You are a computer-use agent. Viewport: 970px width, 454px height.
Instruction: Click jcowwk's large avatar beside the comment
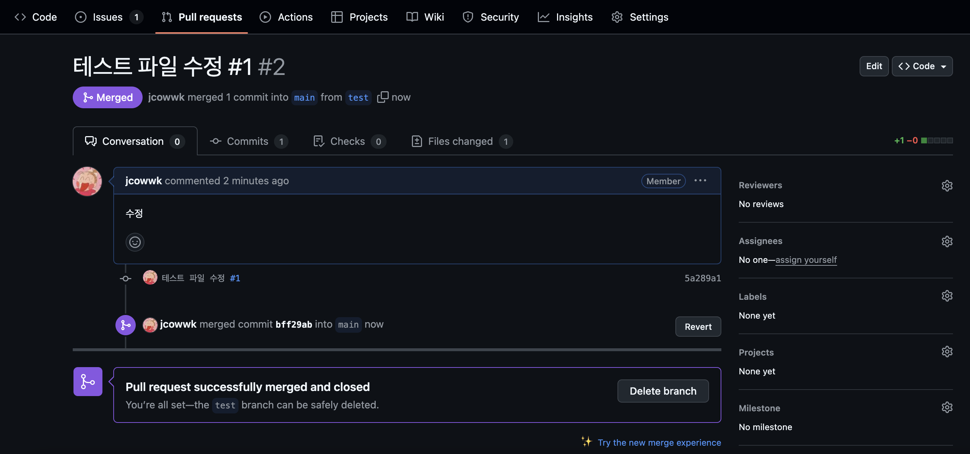(87, 181)
